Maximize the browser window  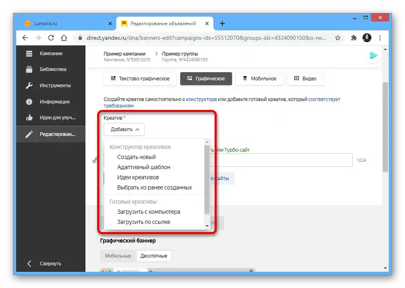click(365, 17)
